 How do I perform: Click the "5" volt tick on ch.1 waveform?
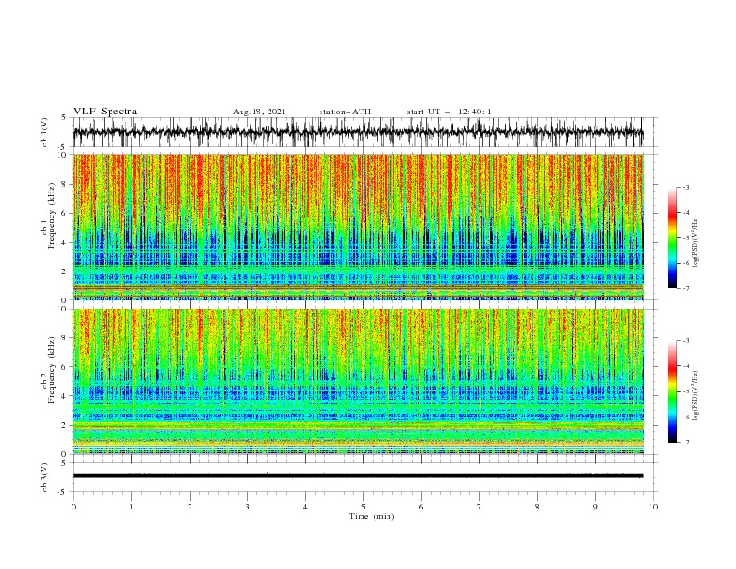point(63,118)
